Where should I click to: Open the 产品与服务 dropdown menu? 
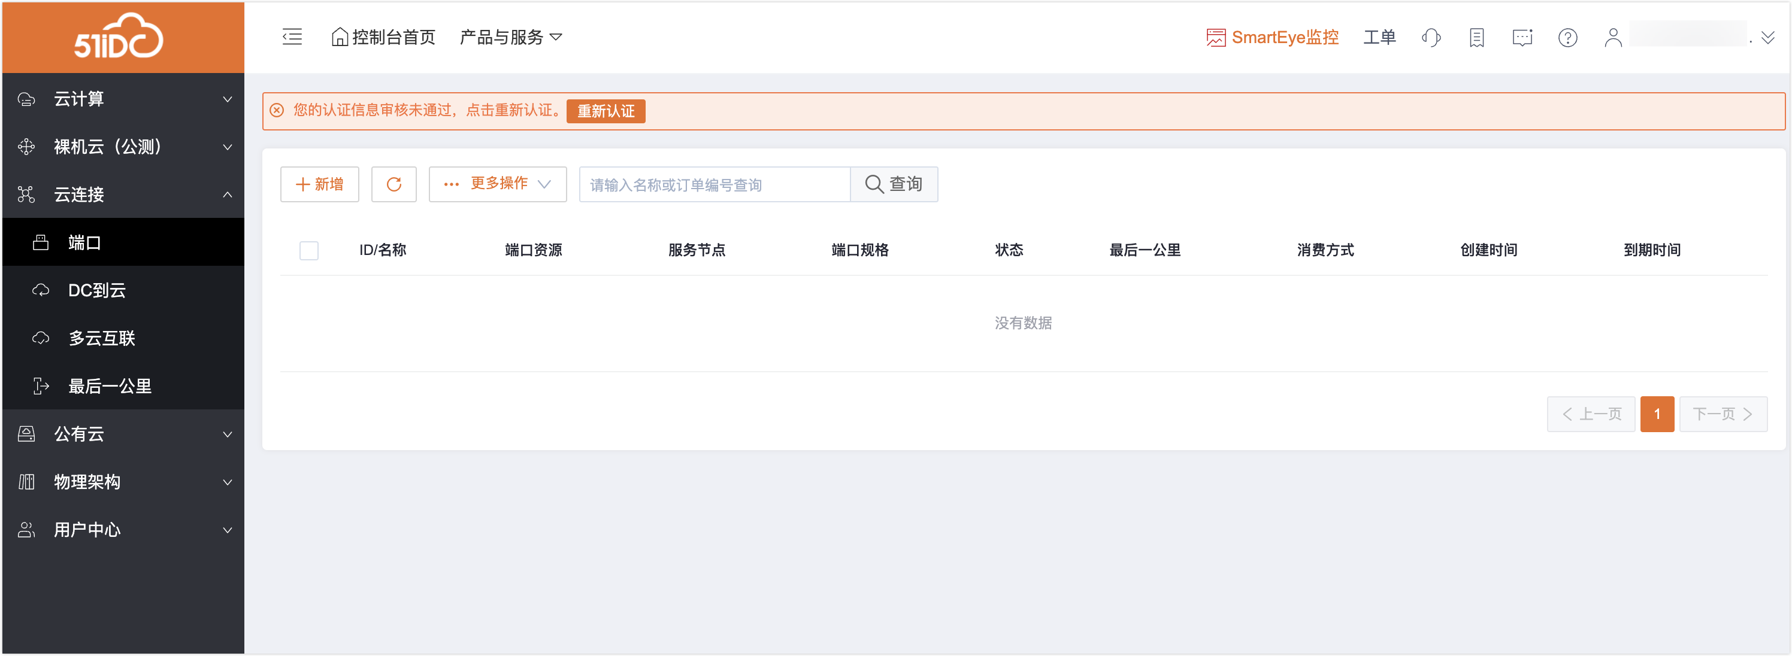pos(511,38)
